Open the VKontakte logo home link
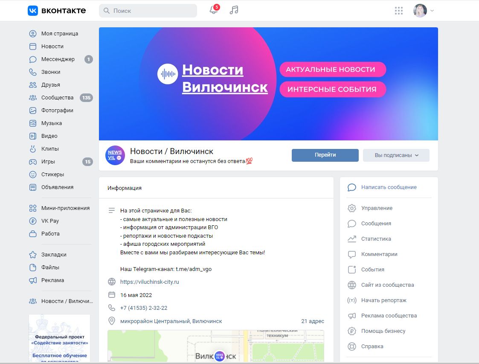 57,11
